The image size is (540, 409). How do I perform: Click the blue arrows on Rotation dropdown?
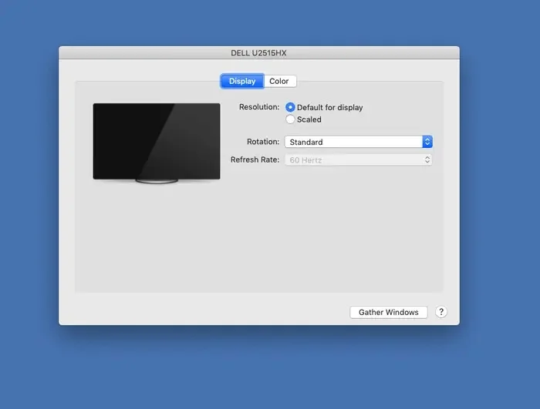(427, 142)
